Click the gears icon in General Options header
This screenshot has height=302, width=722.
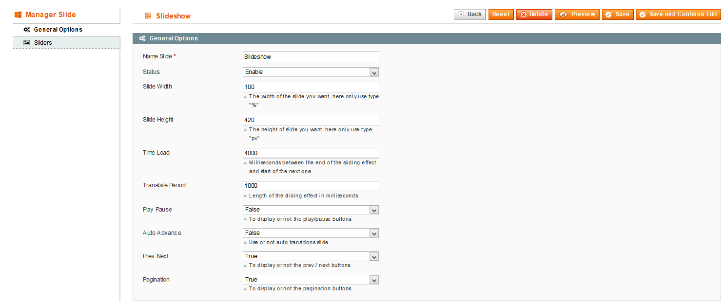coord(142,38)
